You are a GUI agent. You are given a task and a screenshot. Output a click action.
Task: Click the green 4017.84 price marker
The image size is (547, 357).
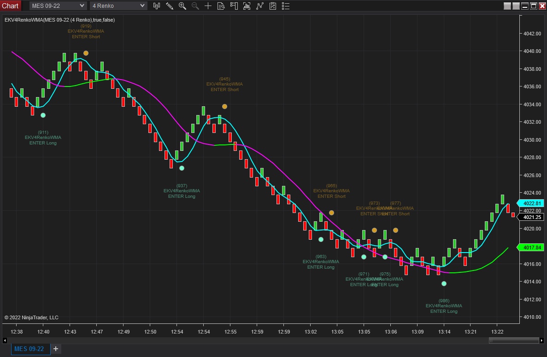(x=531, y=248)
